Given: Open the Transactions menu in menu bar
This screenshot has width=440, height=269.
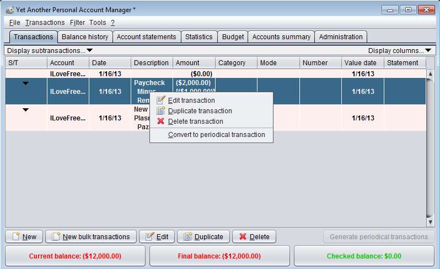Looking at the screenshot, I should 45,23.
